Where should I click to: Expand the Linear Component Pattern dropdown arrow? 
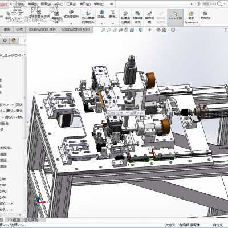tap(39, 24)
